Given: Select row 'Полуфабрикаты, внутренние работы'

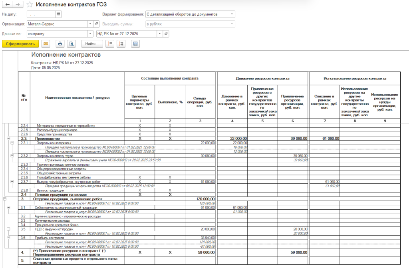Looking at the screenshot, I should [64, 177].
